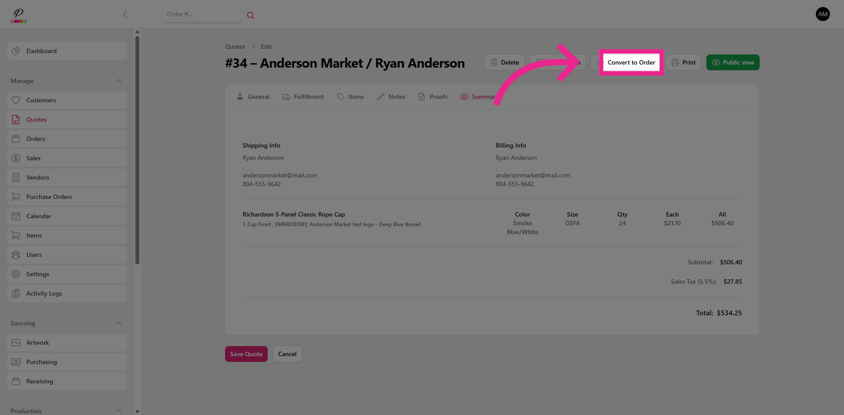844x415 pixels.
Task: Collapse the Sourcing section chevron
Action: click(x=119, y=323)
